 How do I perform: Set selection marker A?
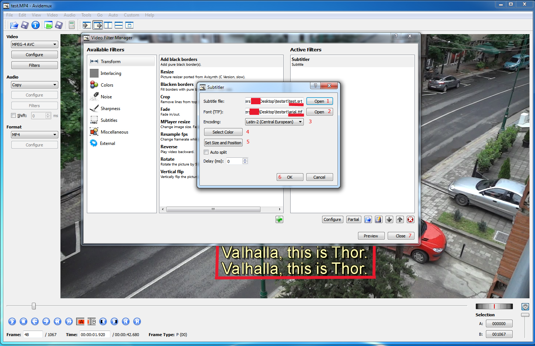coord(81,321)
